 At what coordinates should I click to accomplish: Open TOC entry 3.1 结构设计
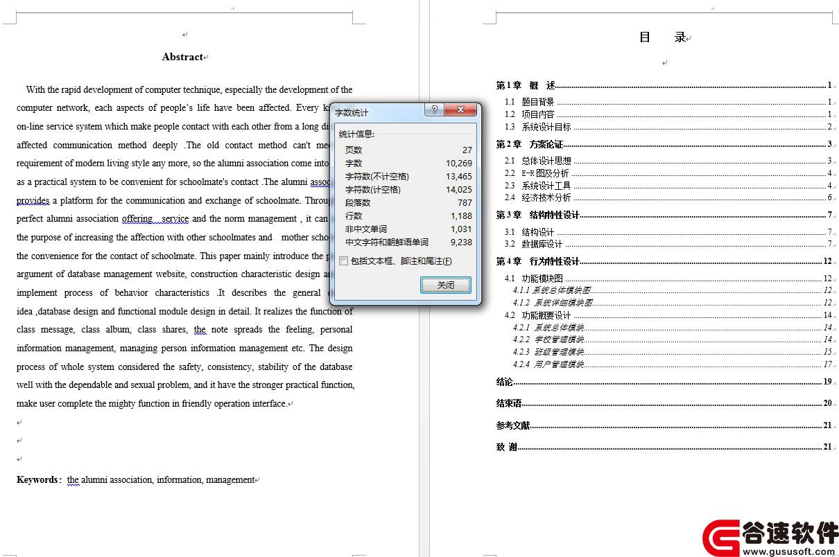[x=668, y=232]
